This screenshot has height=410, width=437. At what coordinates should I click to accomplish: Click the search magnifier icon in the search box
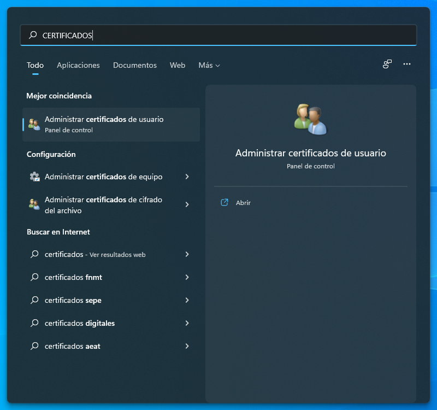tap(33, 35)
